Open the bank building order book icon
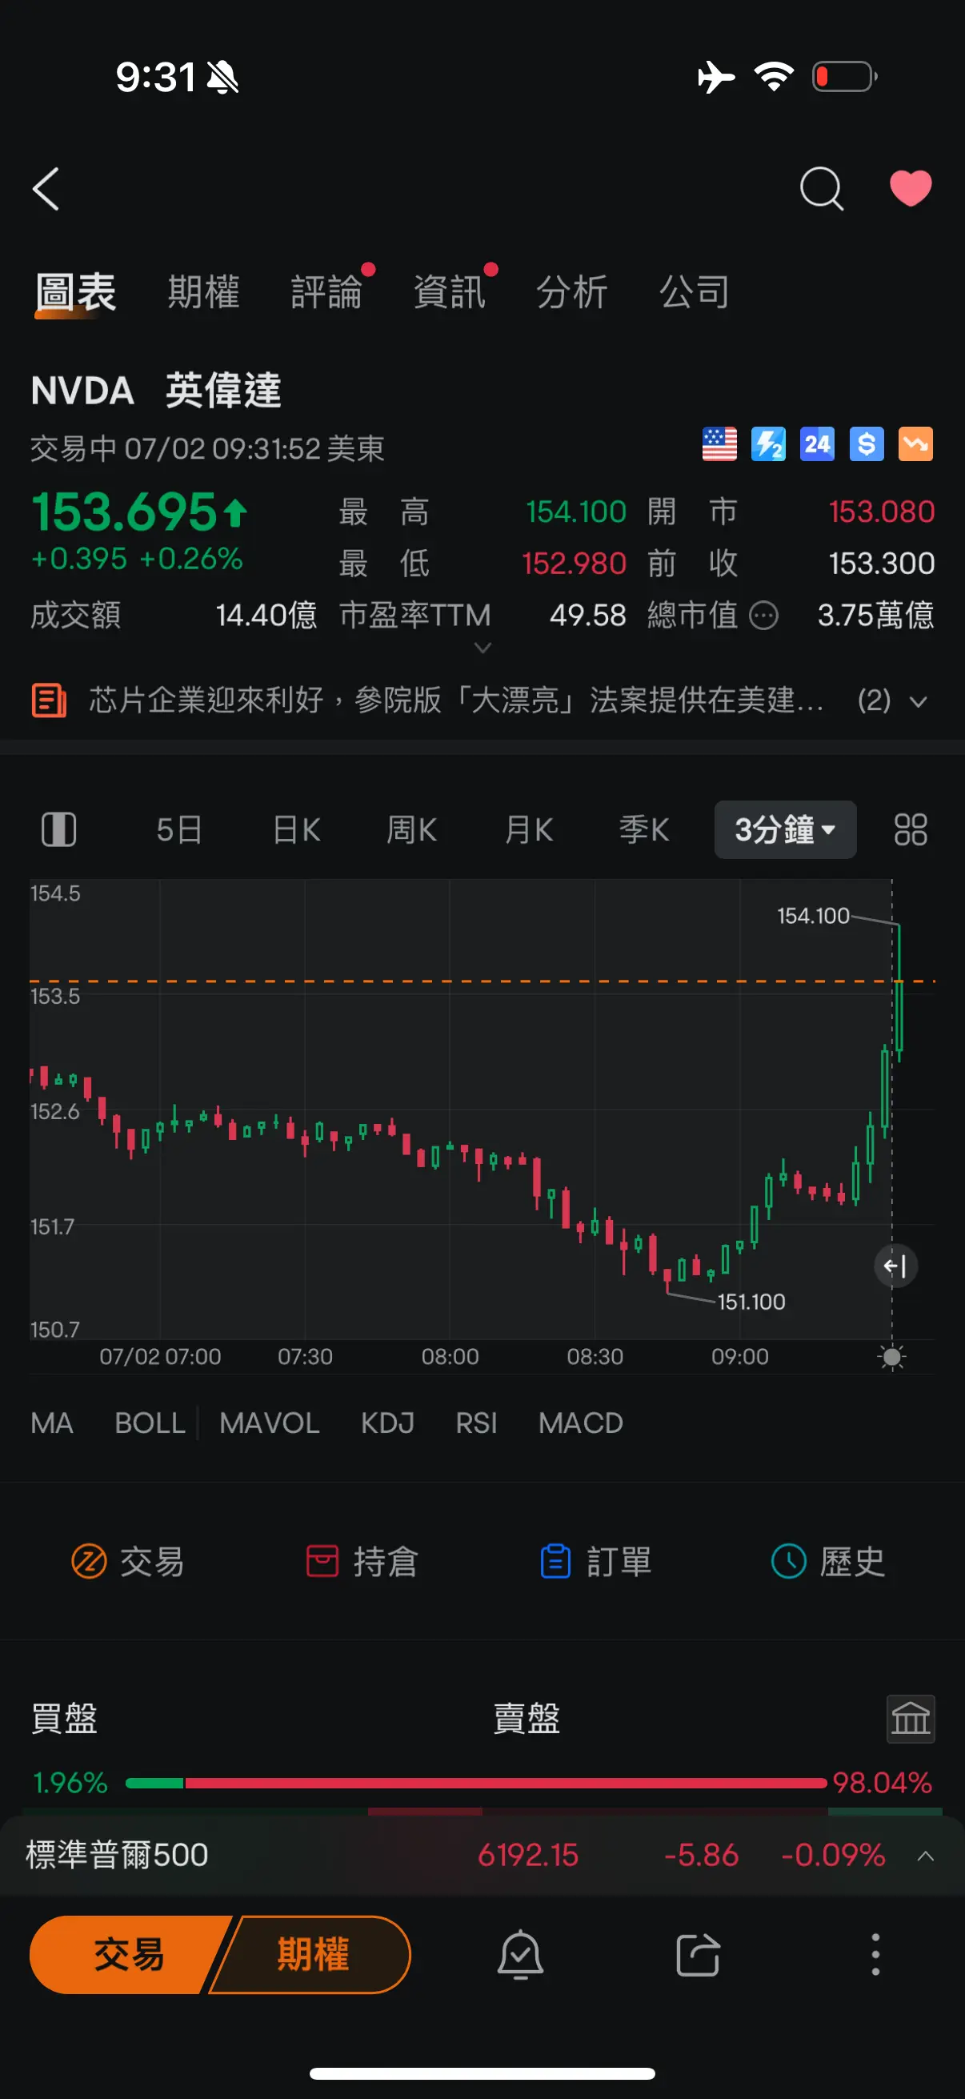The image size is (965, 2099). click(911, 1719)
